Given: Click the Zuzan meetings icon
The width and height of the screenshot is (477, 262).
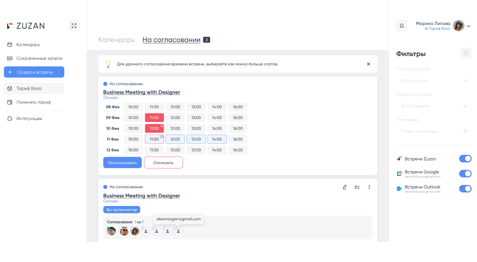Looking at the screenshot, I should 399,158.
